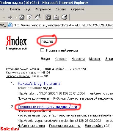Click the page icon in address bar

click(x=10, y=25)
